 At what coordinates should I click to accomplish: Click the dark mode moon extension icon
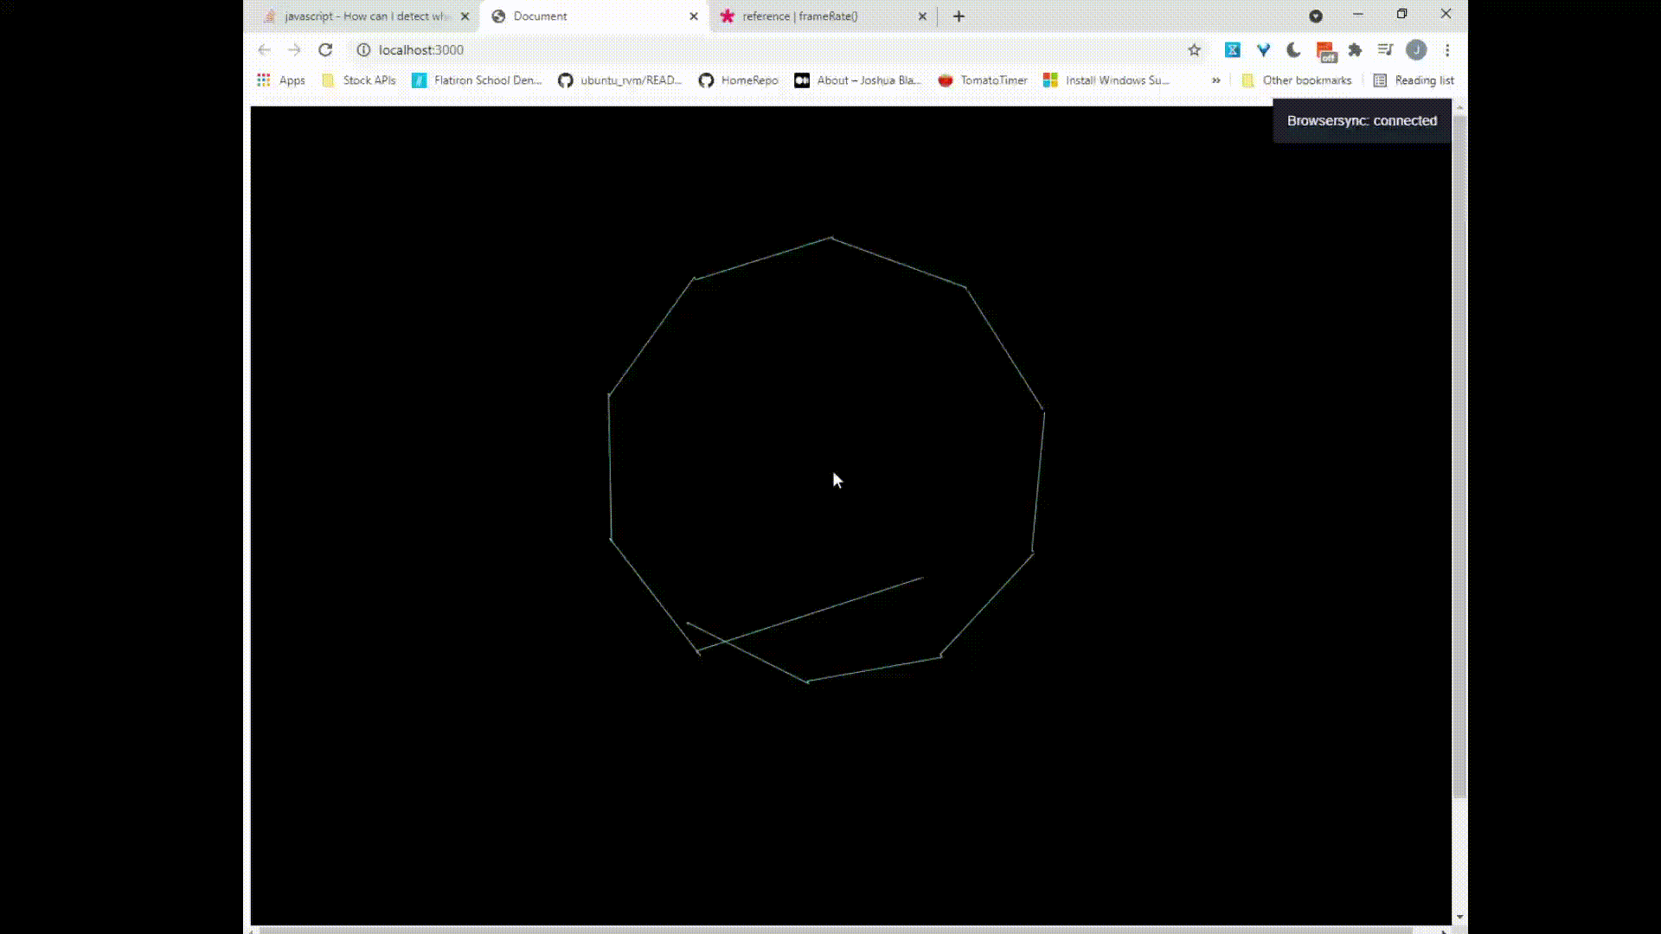(1293, 50)
